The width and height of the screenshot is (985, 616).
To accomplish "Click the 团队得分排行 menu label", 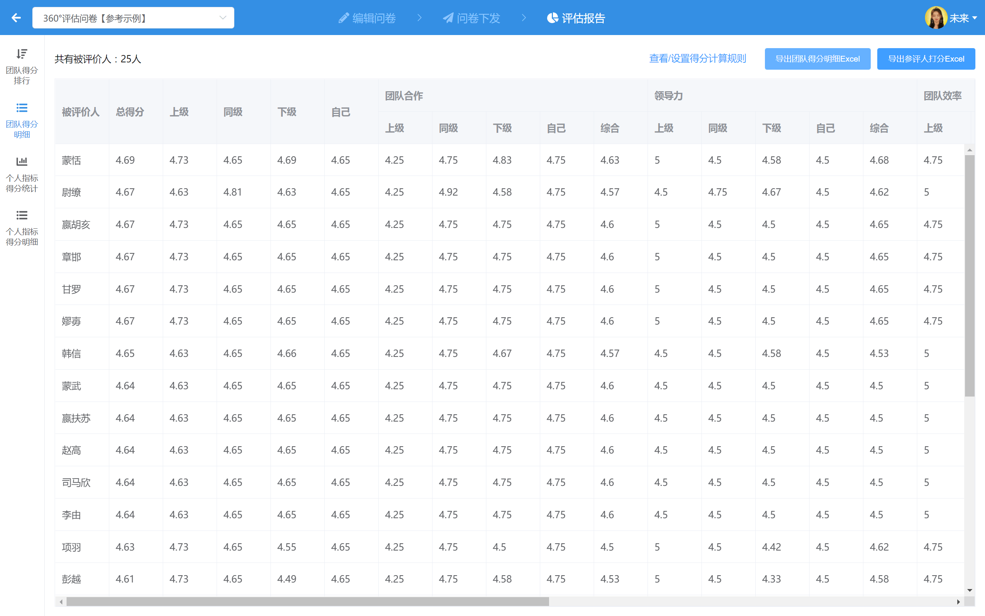I will (x=22, y=75).
